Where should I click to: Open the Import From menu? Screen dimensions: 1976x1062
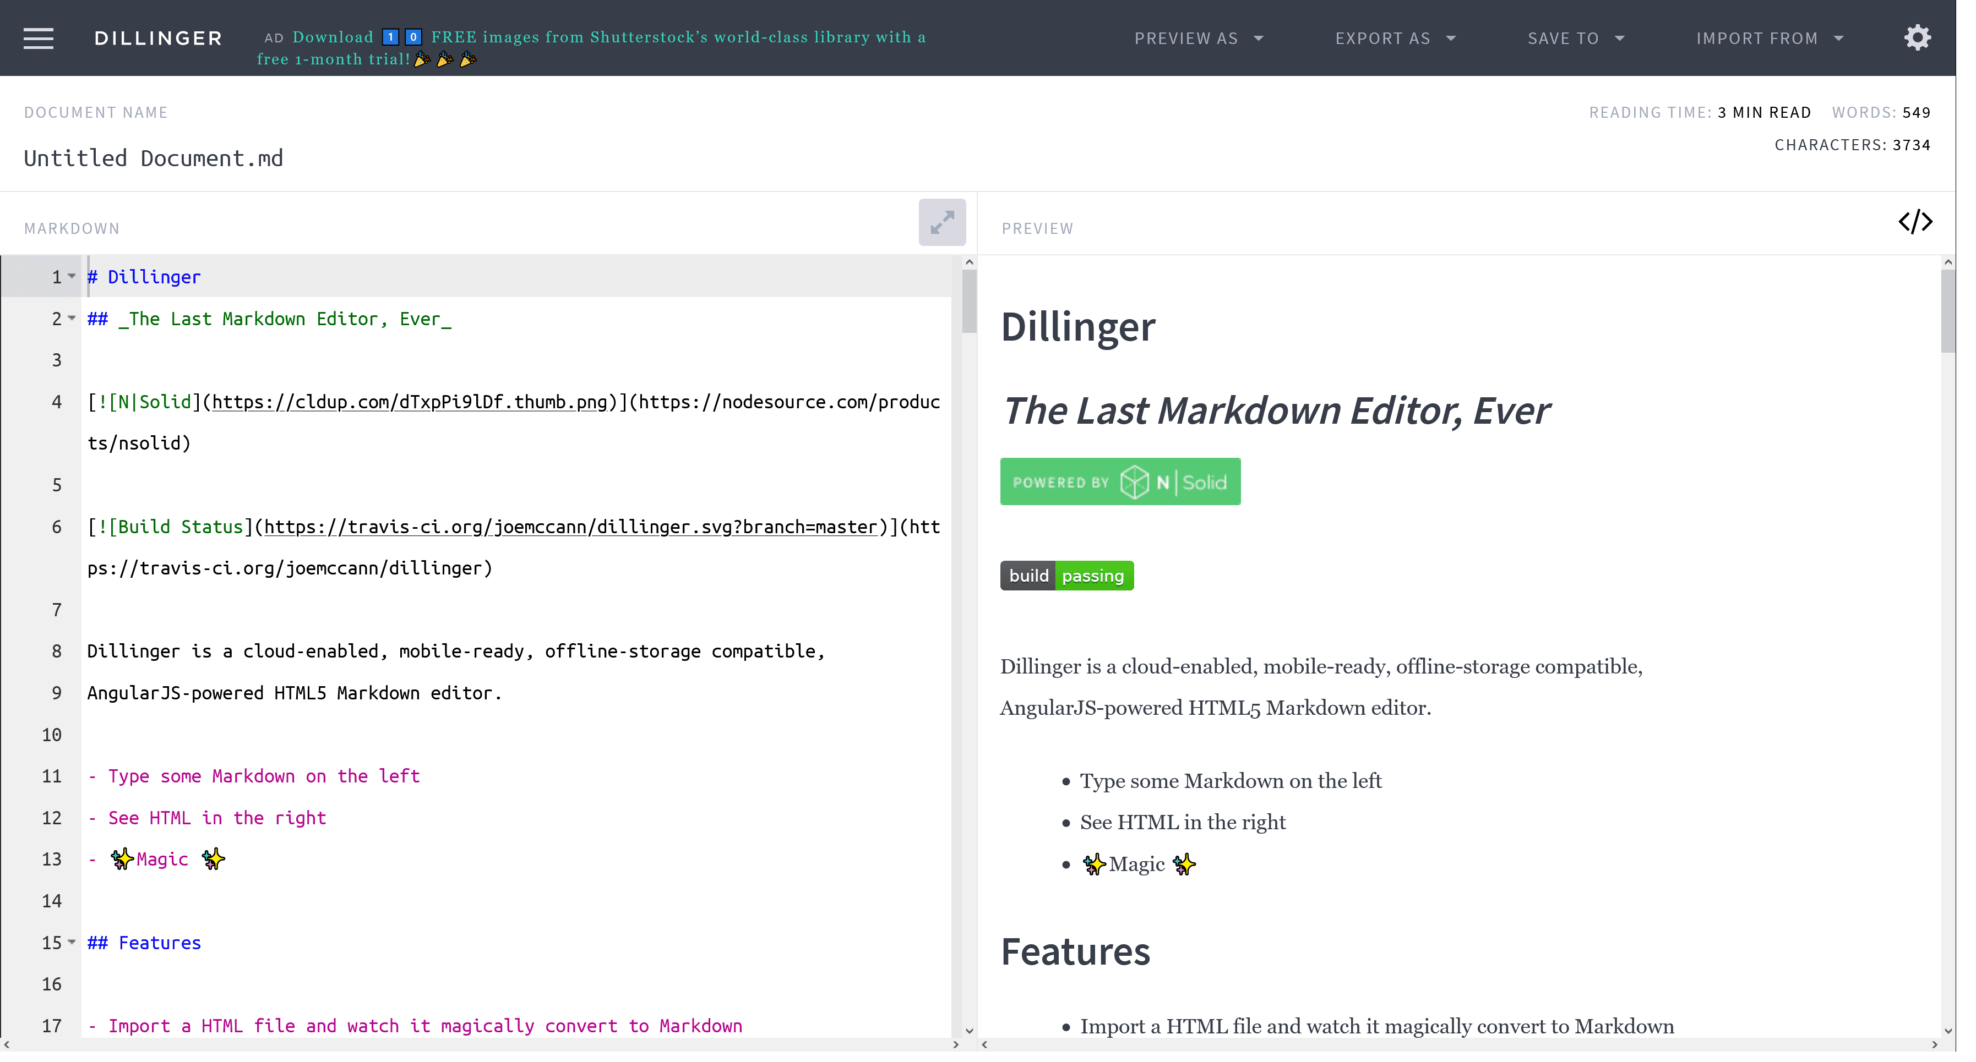point(1769,39)
